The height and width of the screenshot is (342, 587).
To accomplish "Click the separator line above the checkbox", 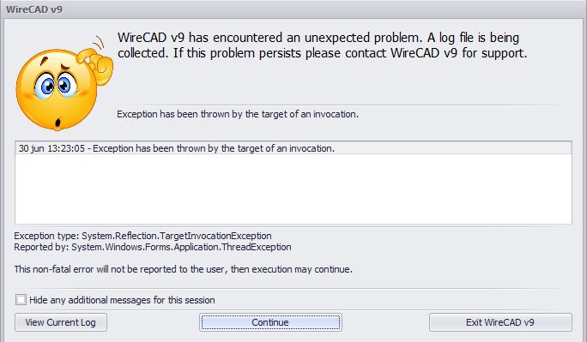I will tap(289, 289).
